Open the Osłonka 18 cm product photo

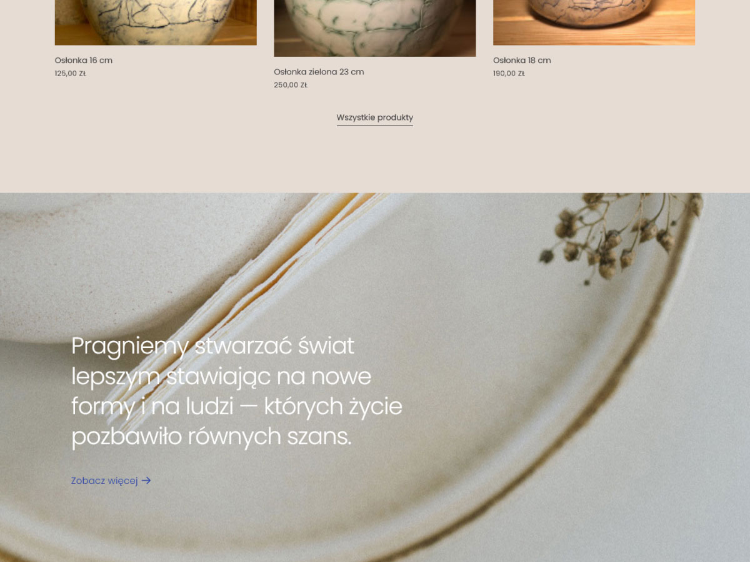594,22
